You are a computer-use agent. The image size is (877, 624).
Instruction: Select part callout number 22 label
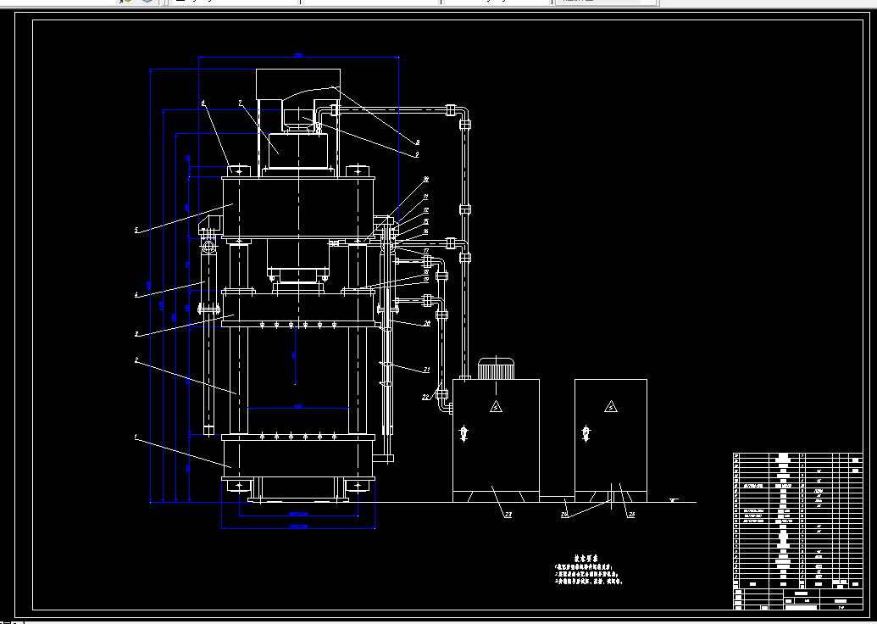[425, 397]
